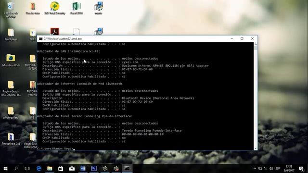Open the Papelera de reciclaje desktop icon
The height and width of the screenshot is (173, 308).
(x=11, y=10)
